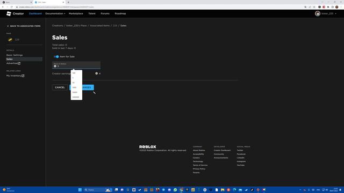
Task: Expand the account username dropdown
Action: click(x=329, y=13)
